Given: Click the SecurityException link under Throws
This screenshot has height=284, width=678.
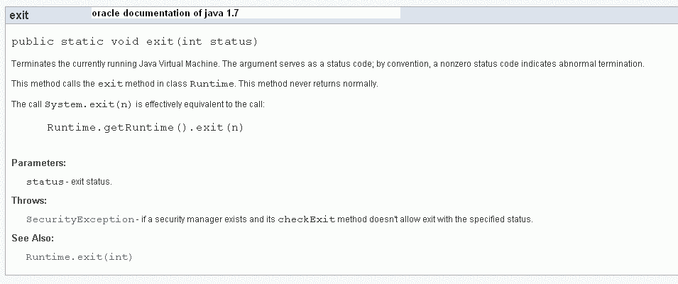Looking at the screenshot, I should [80, 219].
